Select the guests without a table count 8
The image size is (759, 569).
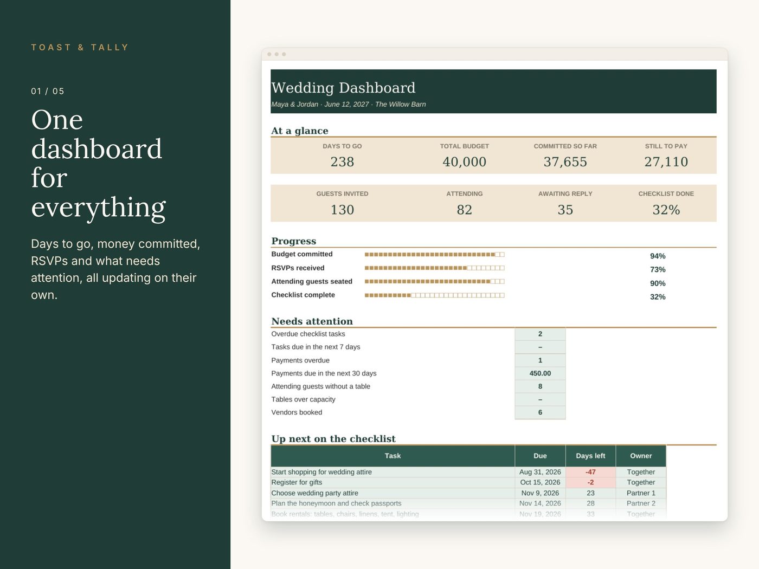(x=540, y=386)
